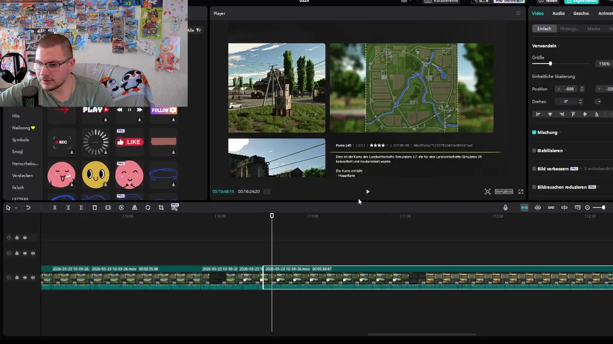The image size is (613, 344).
Task: Click the timeline linkage icon
Action: (x=551, y=207)
